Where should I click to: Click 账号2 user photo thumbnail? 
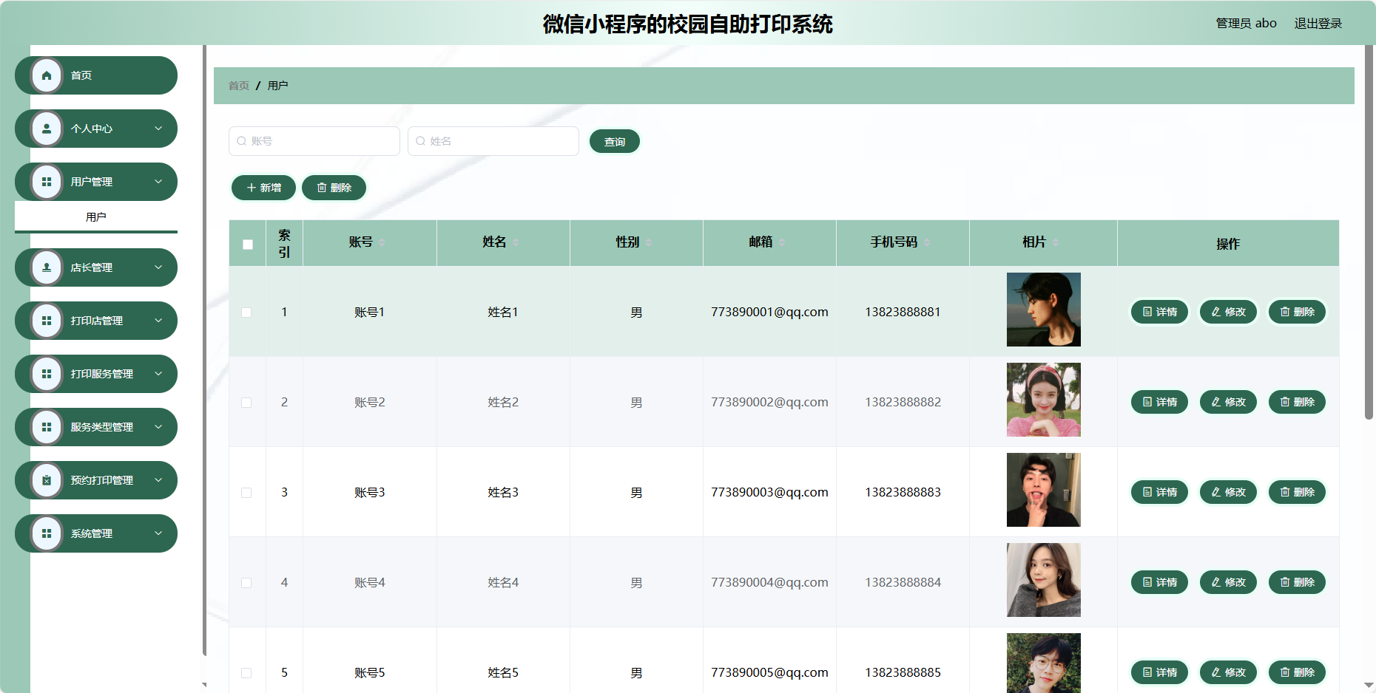[1044, 400]
